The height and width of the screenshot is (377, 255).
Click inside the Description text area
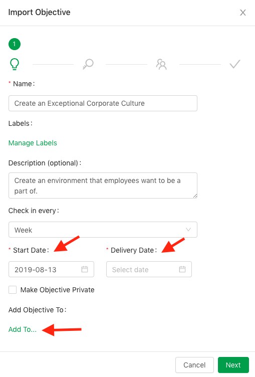103,185
